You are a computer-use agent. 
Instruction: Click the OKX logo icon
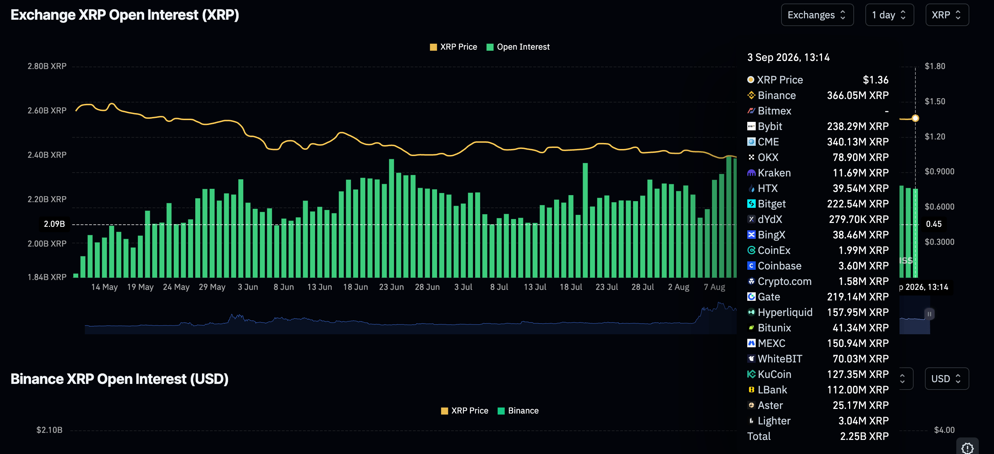pyautogui.click(x=751, y=157)
